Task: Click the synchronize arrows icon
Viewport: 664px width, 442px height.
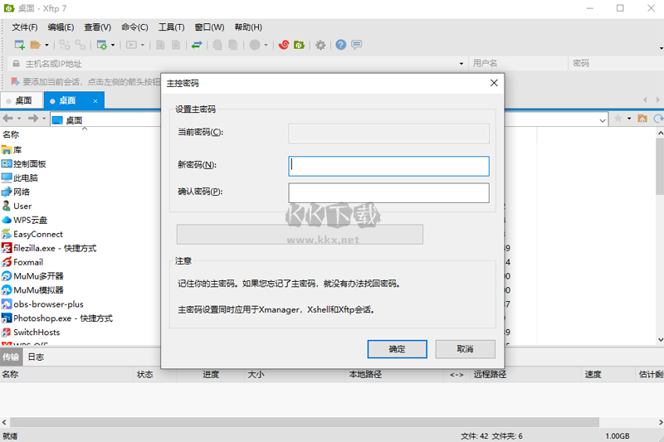Action: pos(197,45)
